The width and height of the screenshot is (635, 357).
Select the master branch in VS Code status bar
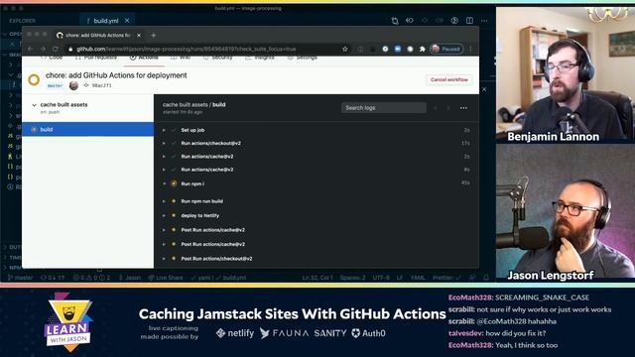[21, 278]
